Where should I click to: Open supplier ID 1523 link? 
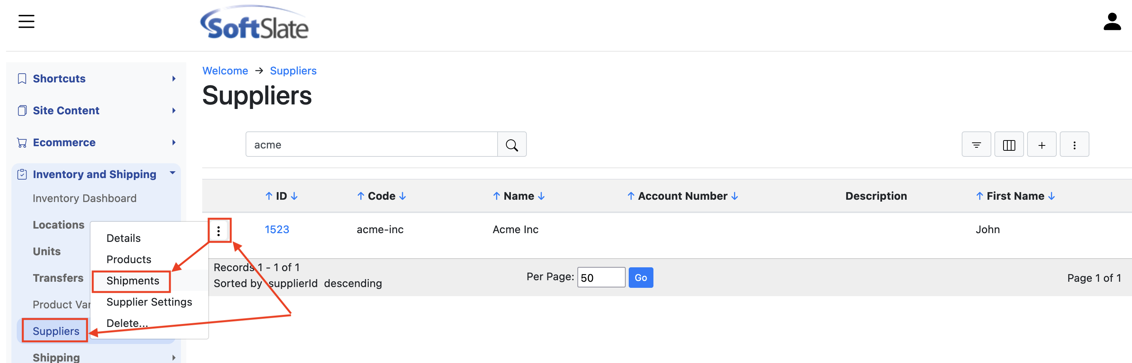tap(277, 229)
